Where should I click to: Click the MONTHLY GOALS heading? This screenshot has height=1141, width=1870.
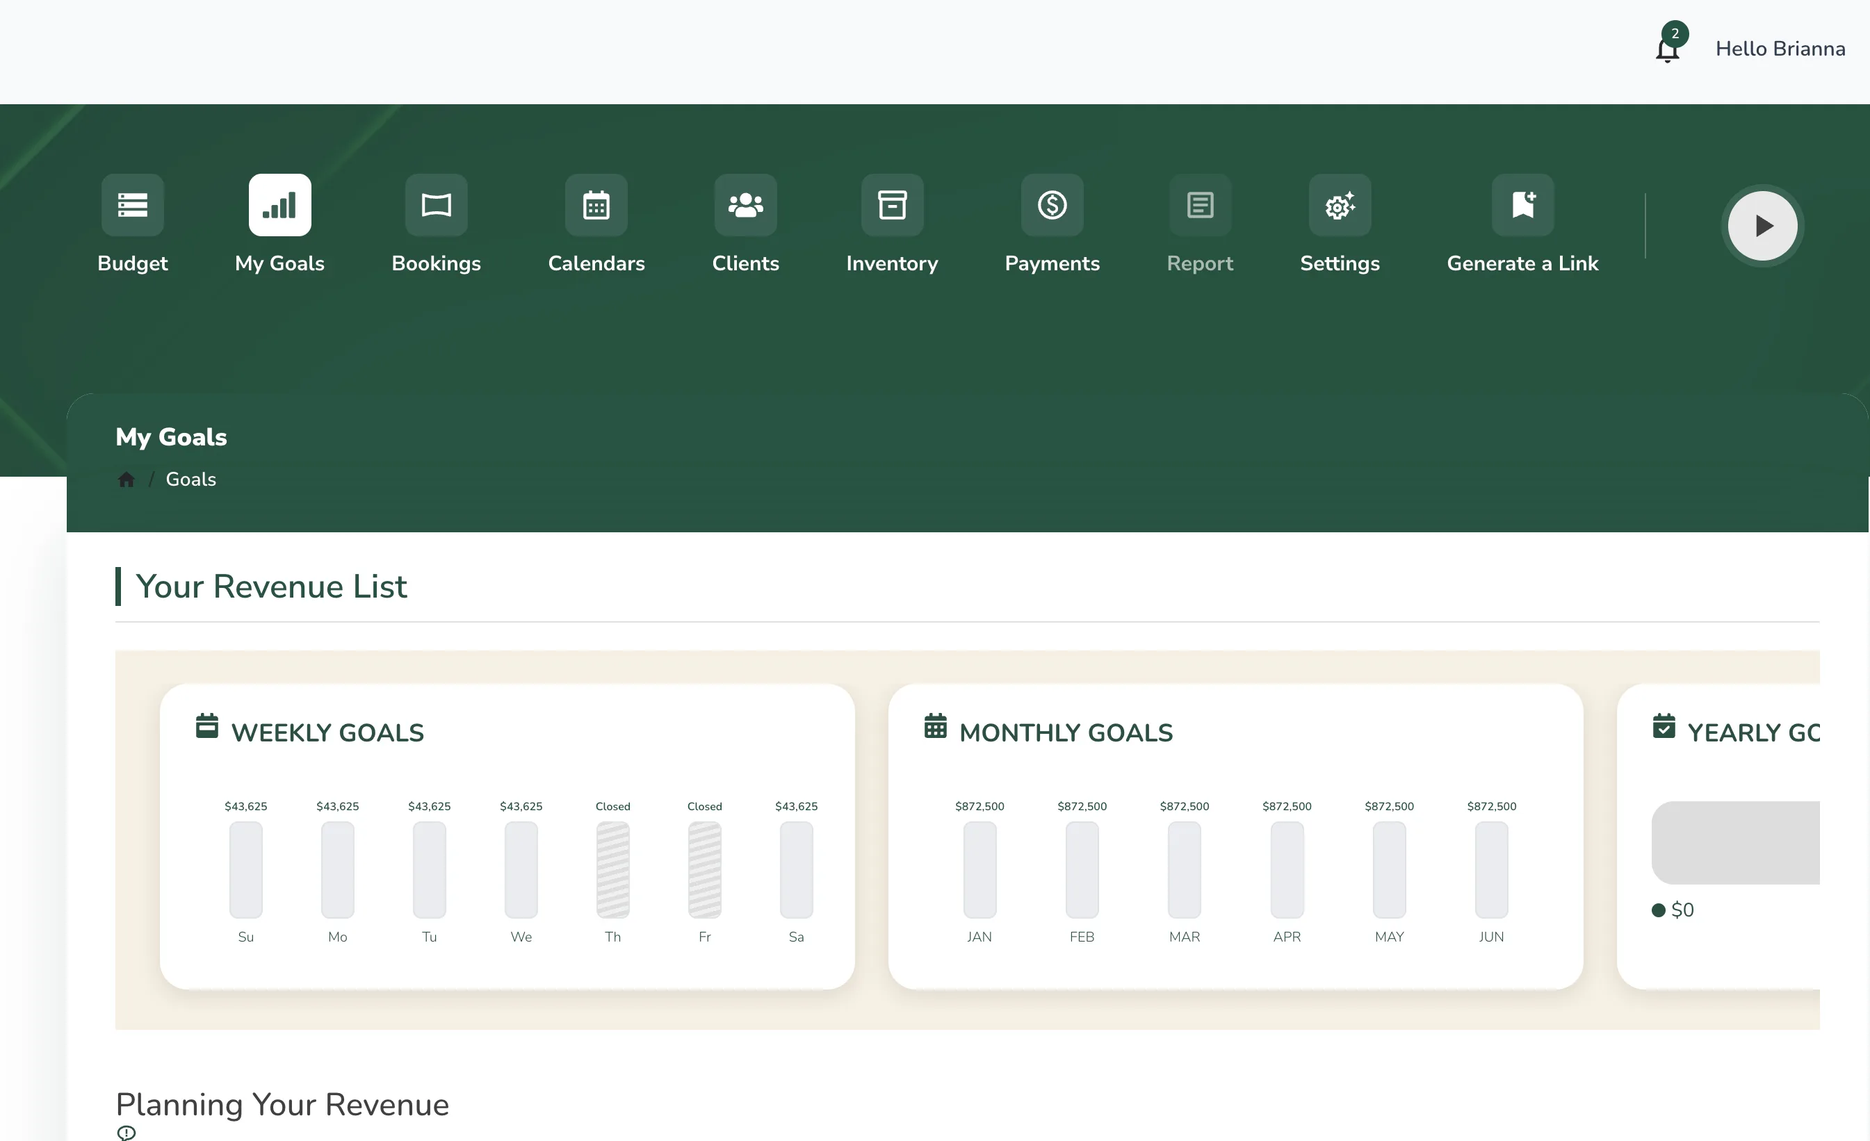tap(1066, 733)
